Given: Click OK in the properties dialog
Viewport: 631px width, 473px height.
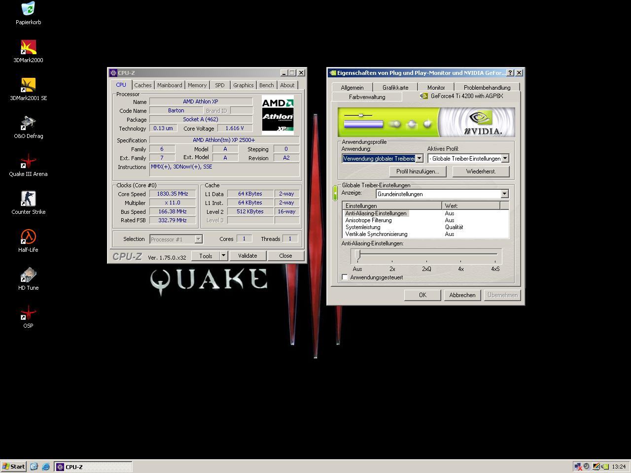Looking at the screenshot, I should click(422, 295).
